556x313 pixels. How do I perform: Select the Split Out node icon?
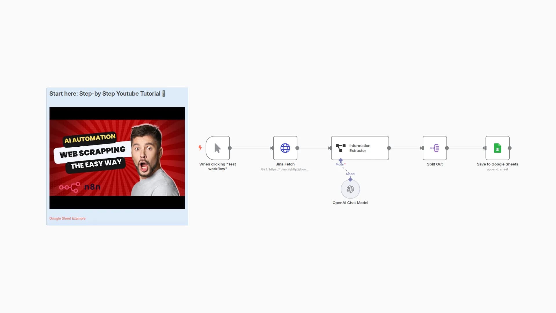click(435, 148)
